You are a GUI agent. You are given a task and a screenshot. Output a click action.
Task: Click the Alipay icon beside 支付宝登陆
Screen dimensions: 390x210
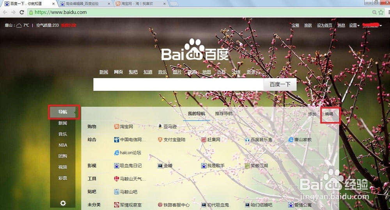[x=160, y=140]
